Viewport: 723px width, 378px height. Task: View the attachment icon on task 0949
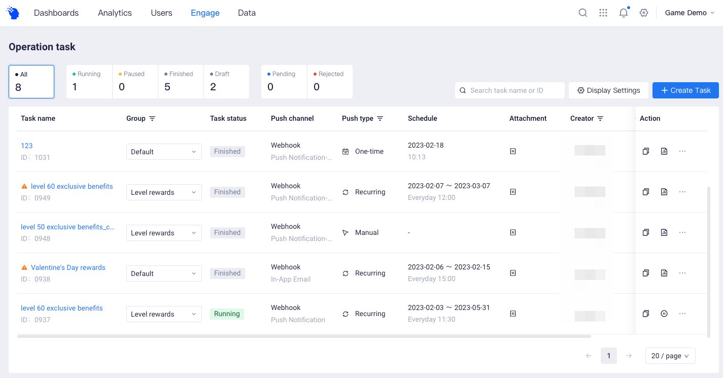pos(512,192)
